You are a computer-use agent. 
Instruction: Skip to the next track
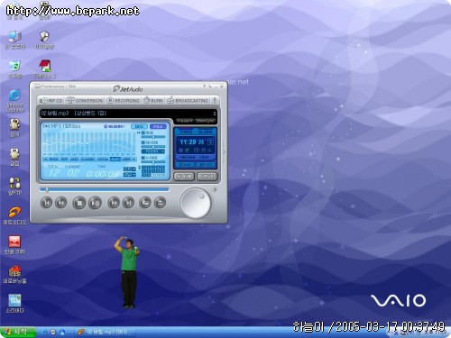(128, 203)
